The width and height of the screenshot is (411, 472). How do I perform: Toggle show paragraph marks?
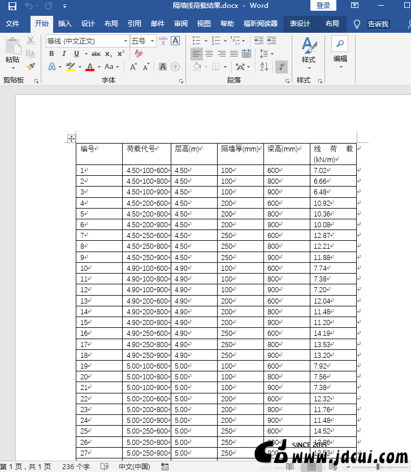282,67
